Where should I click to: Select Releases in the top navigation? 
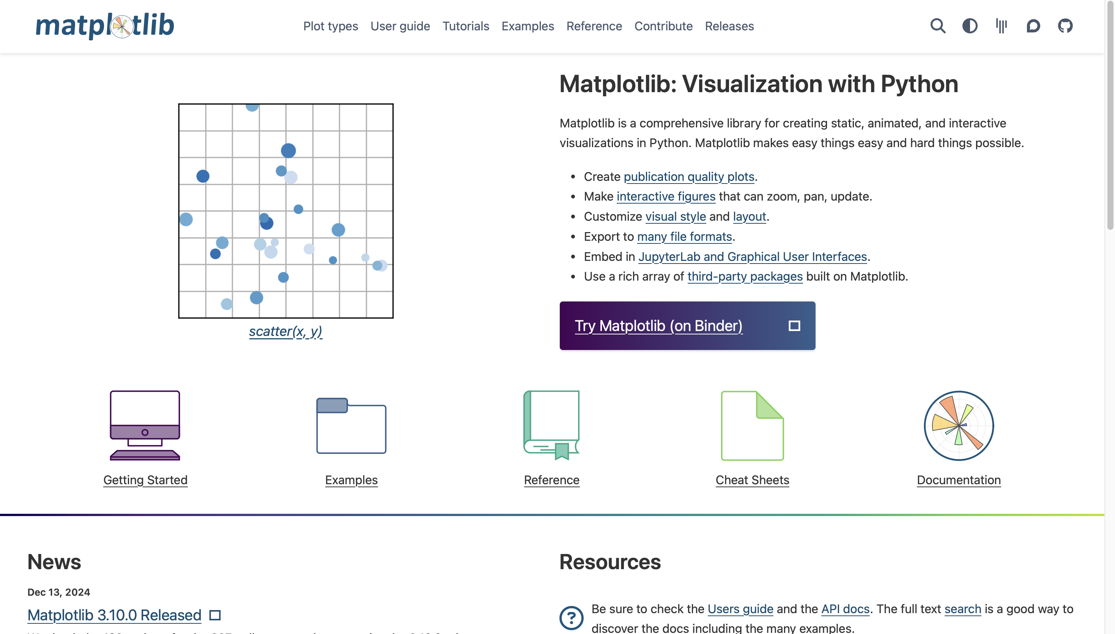729,26
